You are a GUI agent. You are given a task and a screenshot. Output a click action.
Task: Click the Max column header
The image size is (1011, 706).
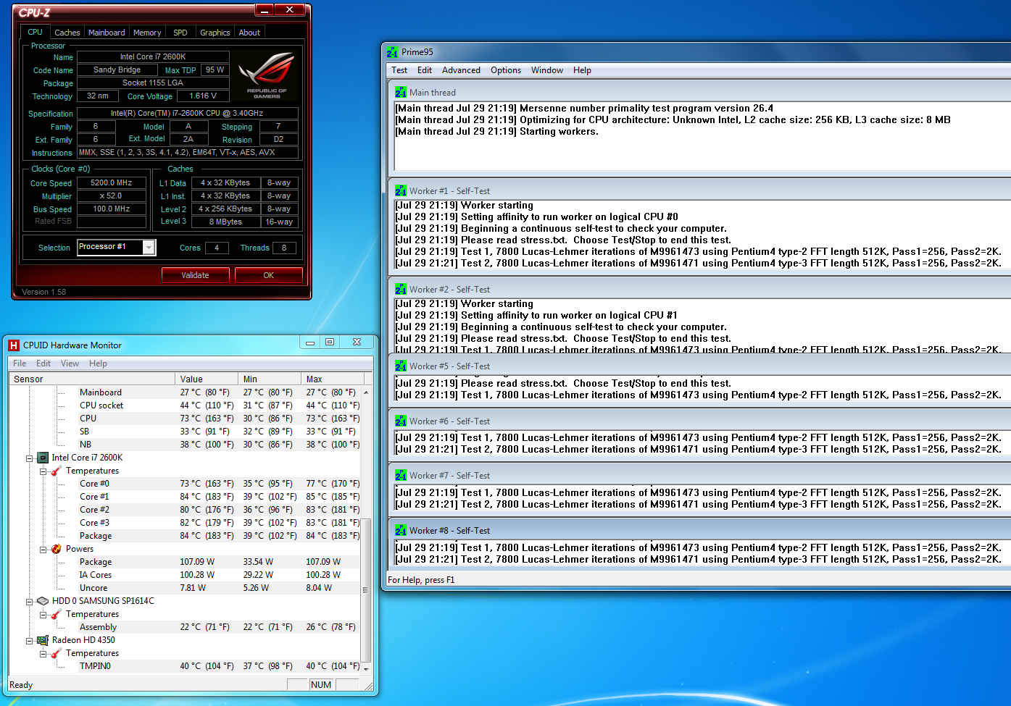click(x=315, y=379)
